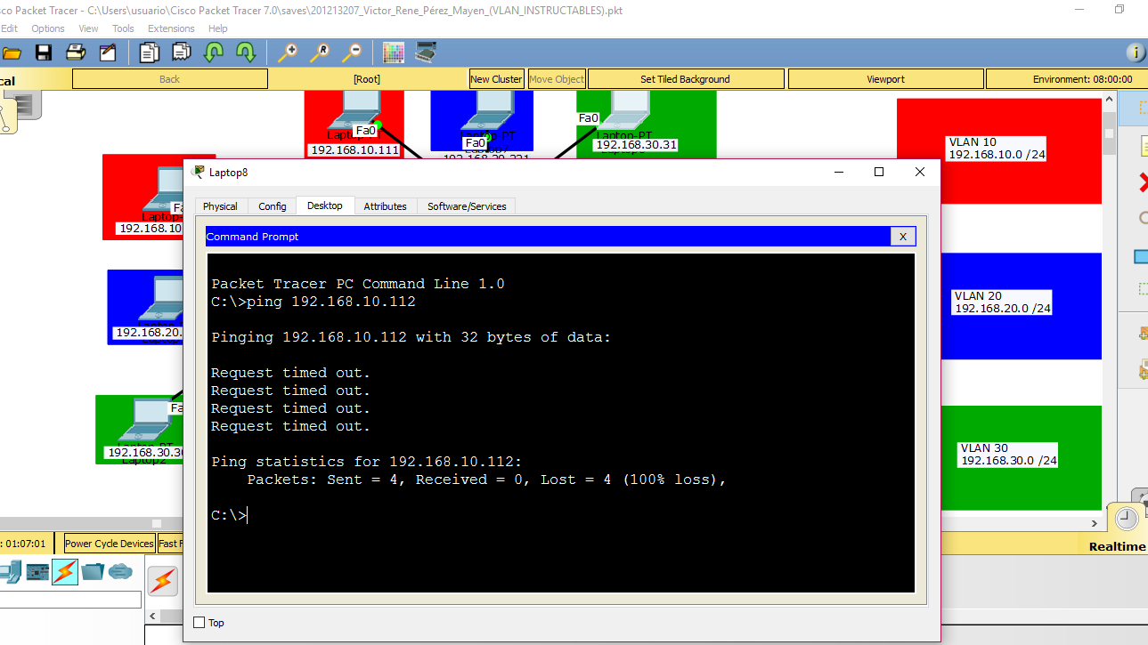The image size is (1148, 645).
Task: Switch to Realtime mode clock icon
Action: tap(1126, 519)
